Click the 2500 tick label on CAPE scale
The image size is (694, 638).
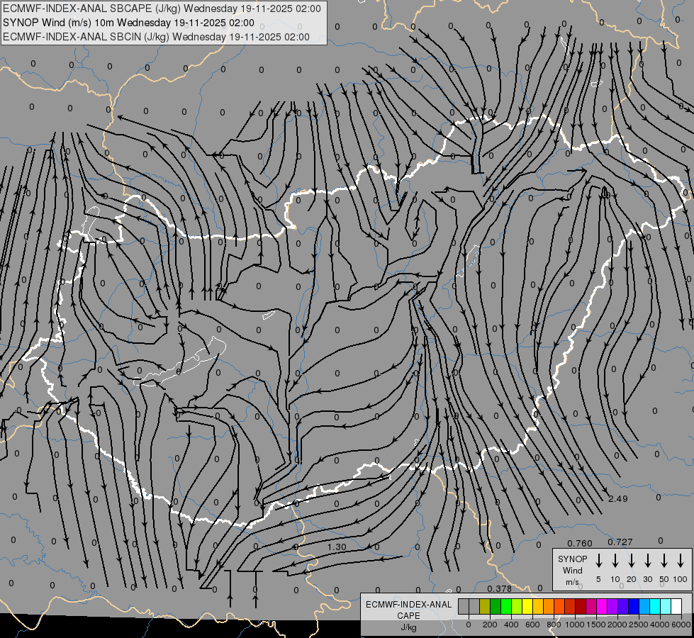pos(639,625)
